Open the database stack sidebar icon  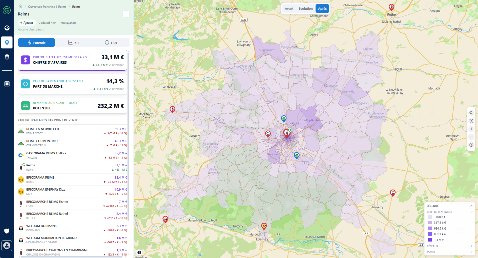[x=7, y=57]
